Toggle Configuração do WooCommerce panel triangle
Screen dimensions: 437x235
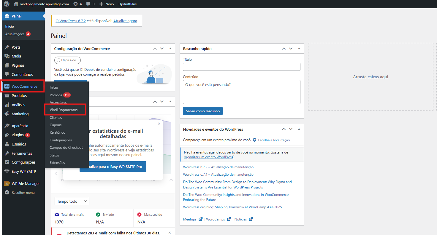click(170, 49)
